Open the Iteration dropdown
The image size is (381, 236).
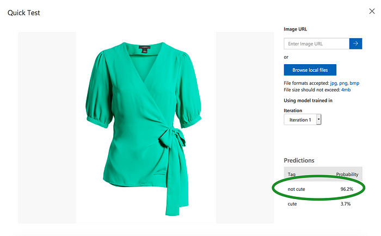tap(303, 120)
